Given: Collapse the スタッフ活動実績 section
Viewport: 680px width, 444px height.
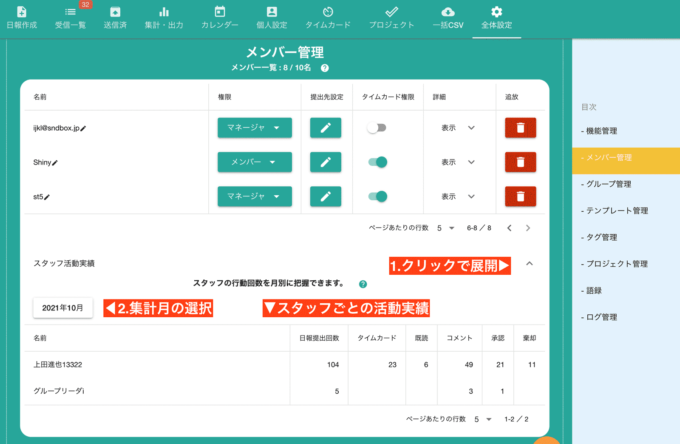Looking at the screenshot, I should [x=530, y=264].
